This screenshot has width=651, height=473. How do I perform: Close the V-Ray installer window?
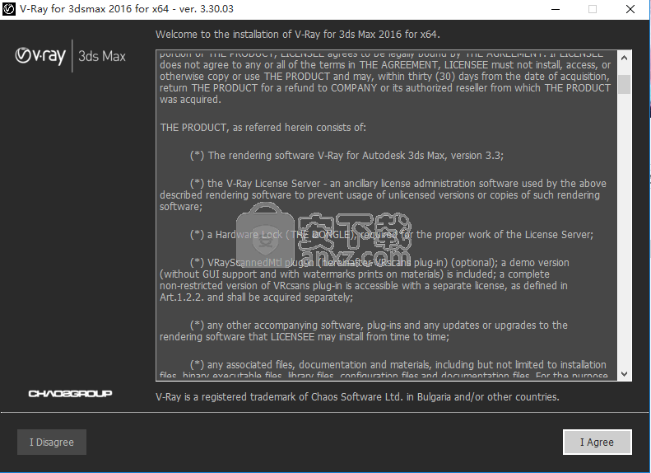click(630, 9)
